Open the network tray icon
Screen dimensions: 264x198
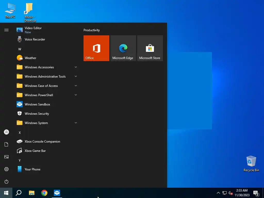[225, 193]
